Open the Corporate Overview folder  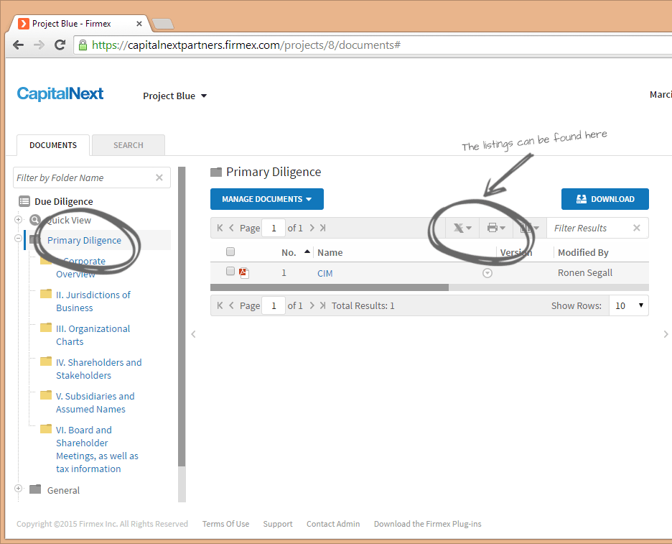(80, 267)
